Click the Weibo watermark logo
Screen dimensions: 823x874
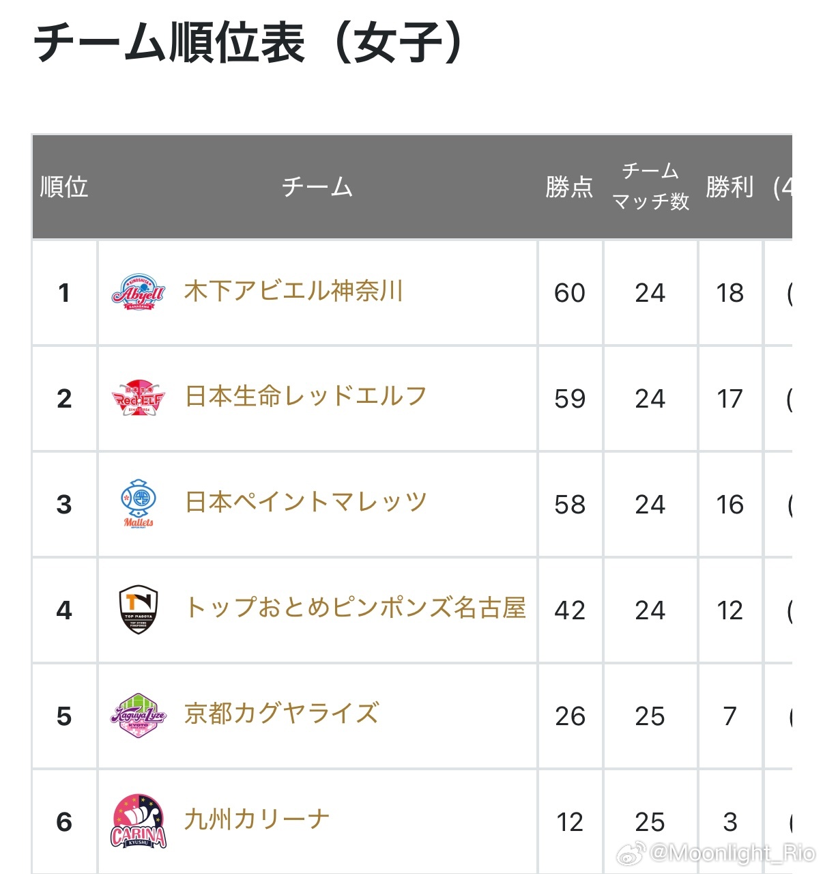pos(632,853)
